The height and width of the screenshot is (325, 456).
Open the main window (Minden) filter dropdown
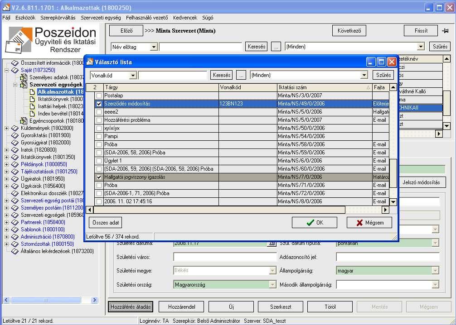coord(421,47)
